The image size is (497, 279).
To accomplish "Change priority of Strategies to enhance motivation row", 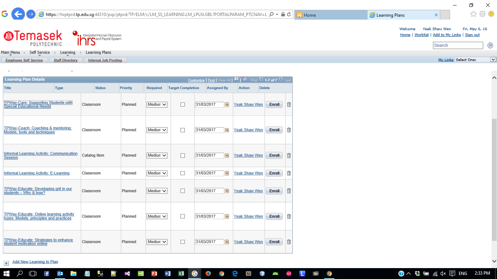I will pos(157,242).
